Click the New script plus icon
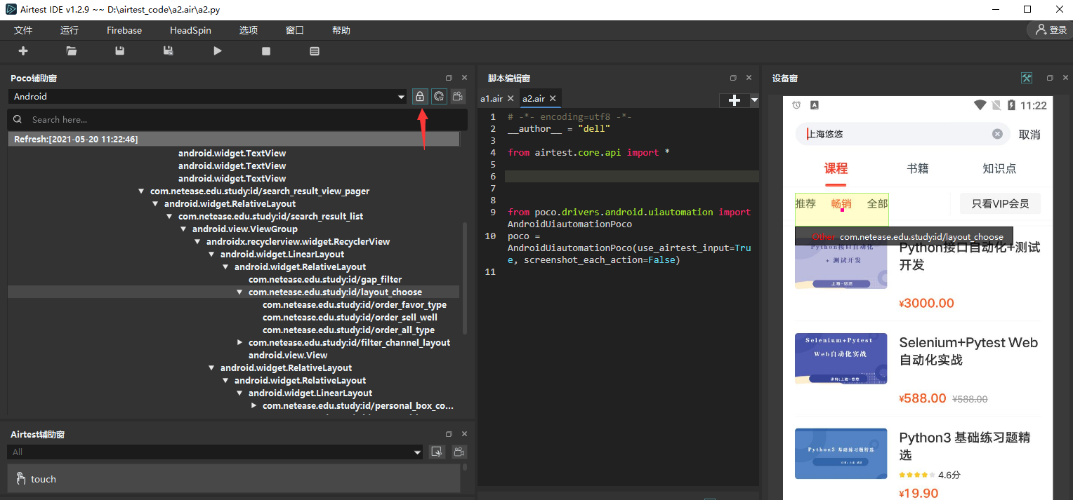1073x500 pixels. [23, 51]
